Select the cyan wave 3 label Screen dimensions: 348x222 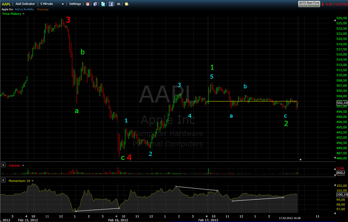179,85
